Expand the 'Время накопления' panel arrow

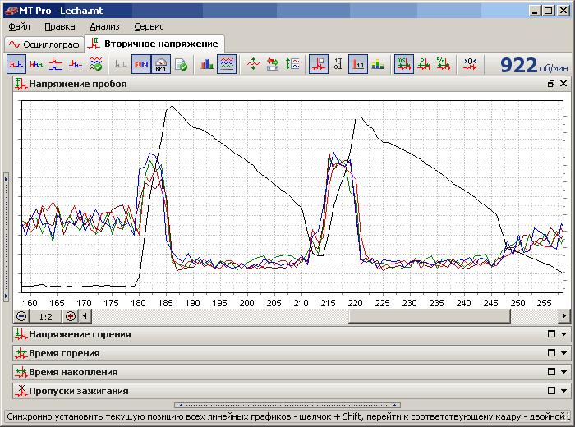563,372
